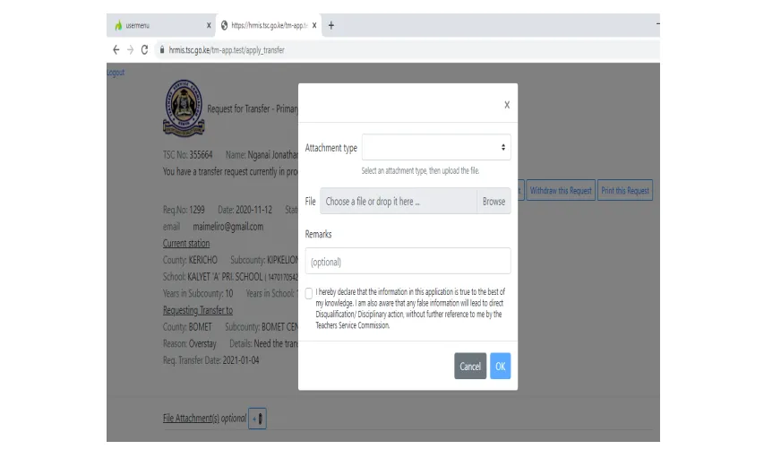Open the Attachment type dropdown

tap(436, 147)
